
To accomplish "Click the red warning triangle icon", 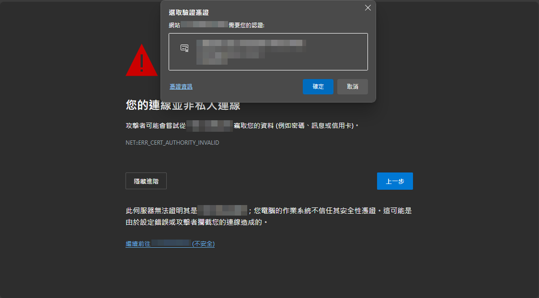I will tap(142, 60).
